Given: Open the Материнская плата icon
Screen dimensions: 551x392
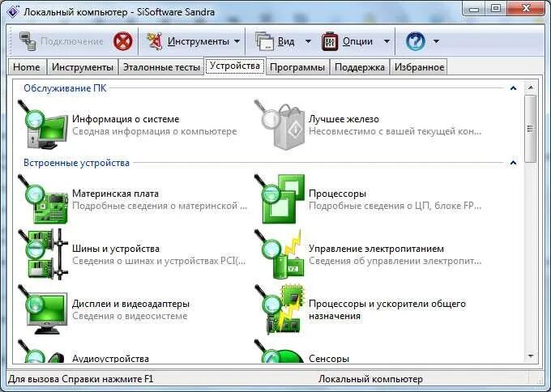Looking at the screenshot, I should point(43,199).
